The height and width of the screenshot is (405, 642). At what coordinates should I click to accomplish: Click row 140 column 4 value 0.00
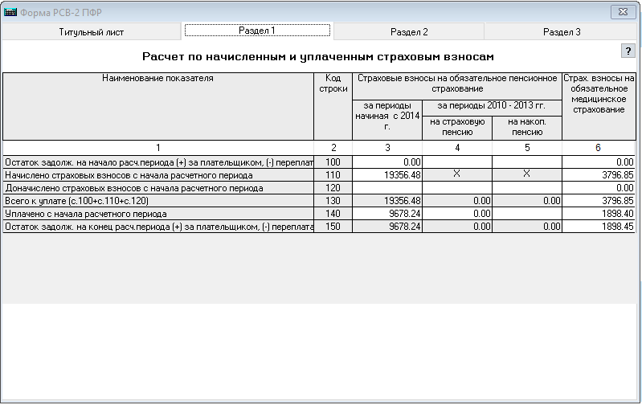point(457,214)
